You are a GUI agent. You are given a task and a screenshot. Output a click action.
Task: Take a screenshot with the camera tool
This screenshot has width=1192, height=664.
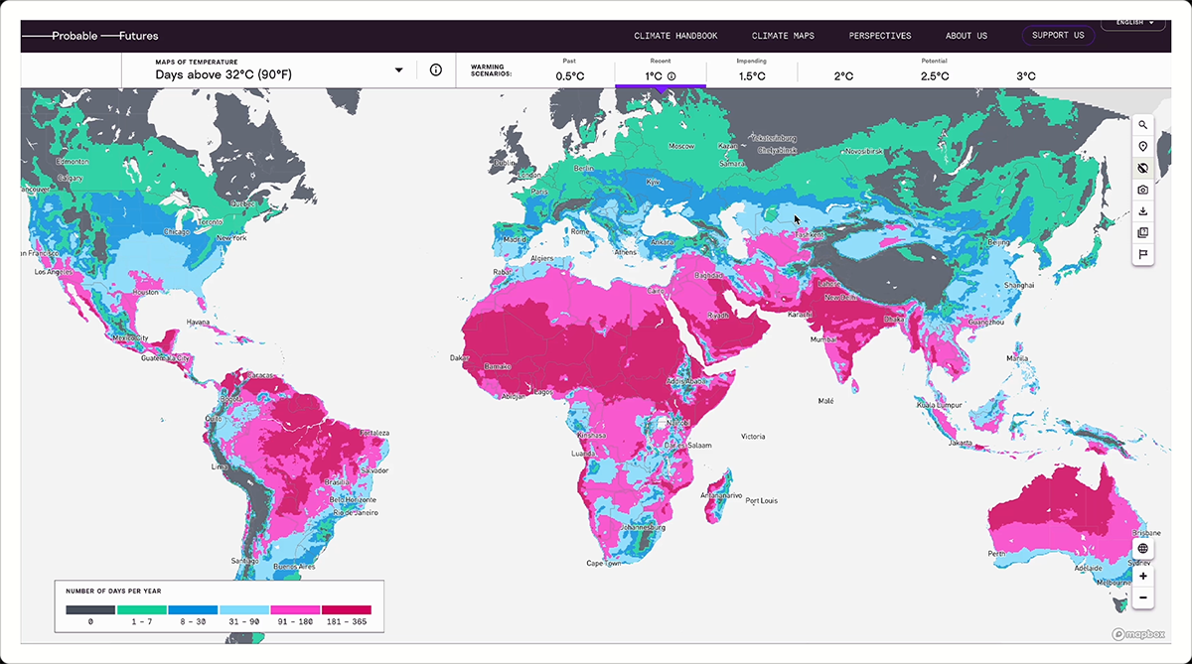click(1142, 189)
